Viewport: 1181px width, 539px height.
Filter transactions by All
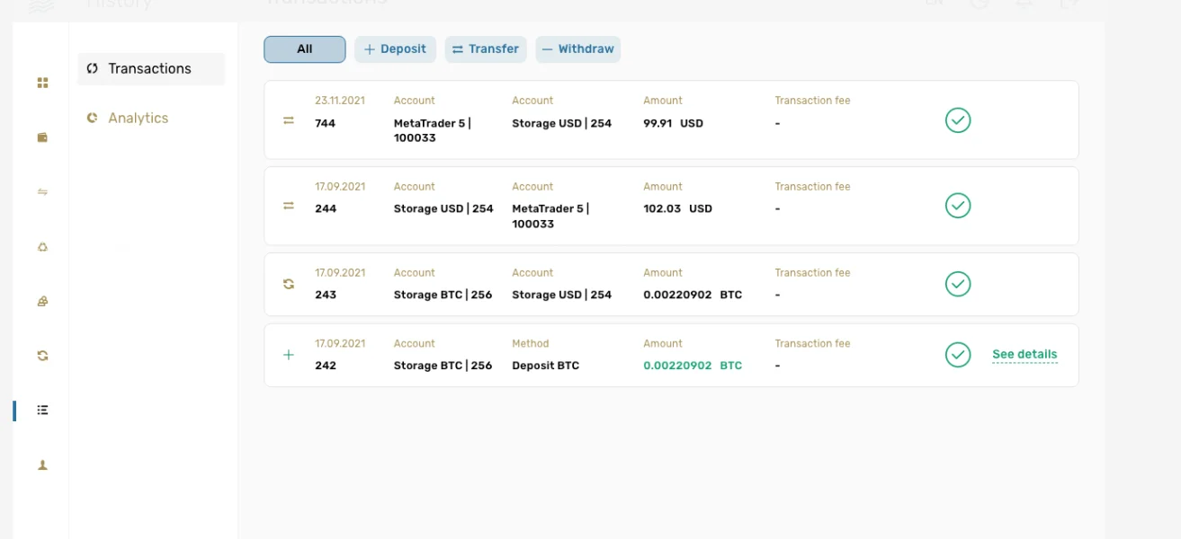coord(304,49)
